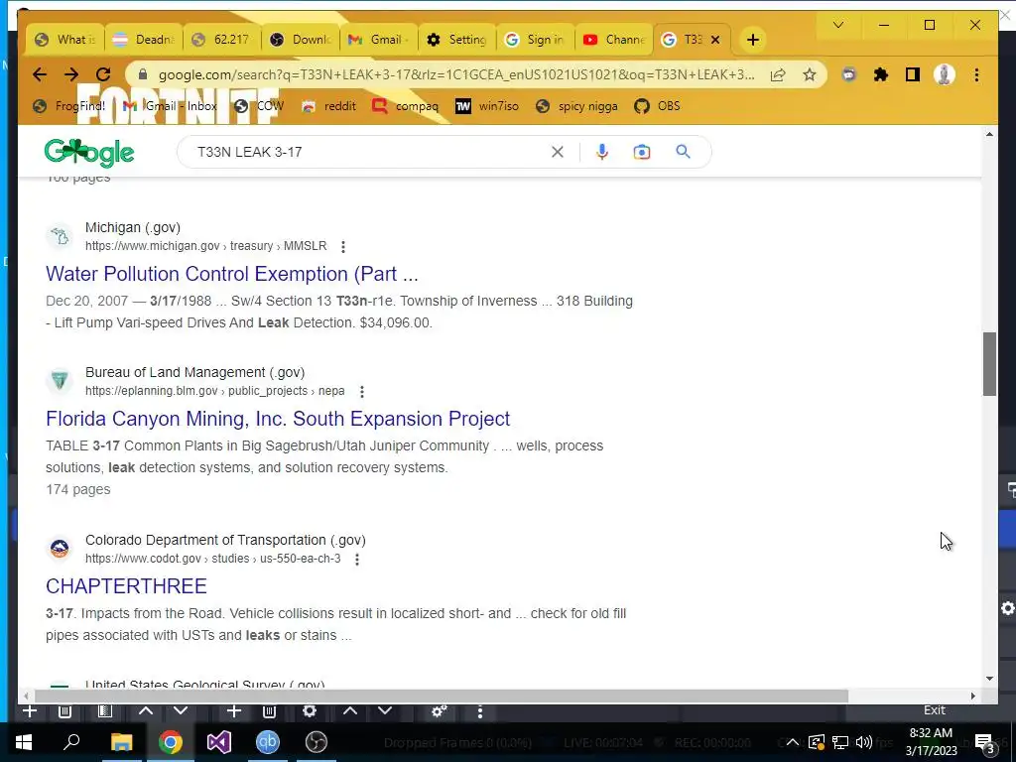Click the Bureau of Land Management favicon
Screen dimensions: 1016x762
(60, 381)
